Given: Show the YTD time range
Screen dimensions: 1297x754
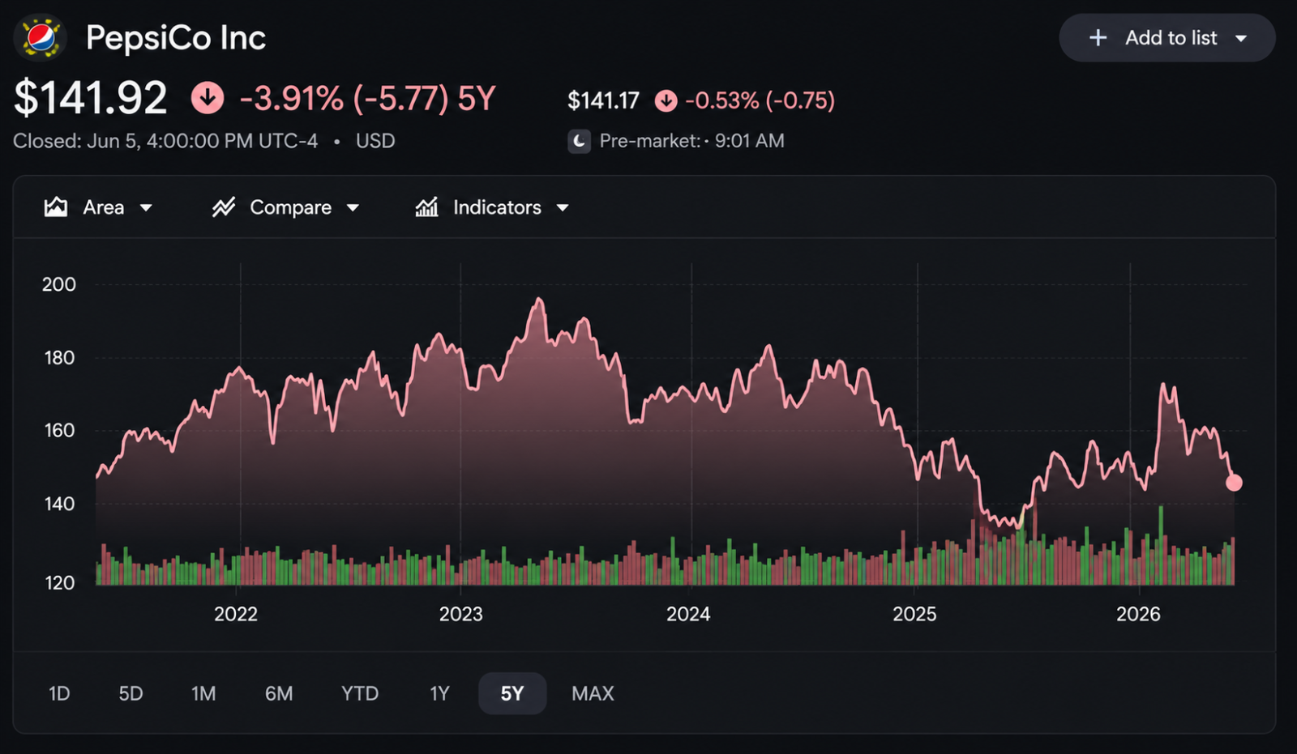Looking at the screenshot, I should (360, 693).
